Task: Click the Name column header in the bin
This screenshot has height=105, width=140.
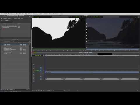Action: click(x=7, y=43)
